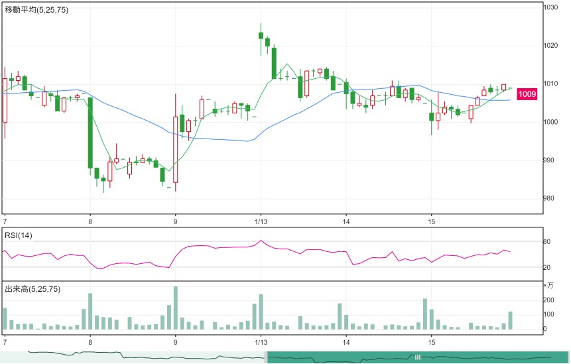Click the RSI(14) panel label
Image resolution: width=571 pixels, height=364 pixels.
[18, 235]
